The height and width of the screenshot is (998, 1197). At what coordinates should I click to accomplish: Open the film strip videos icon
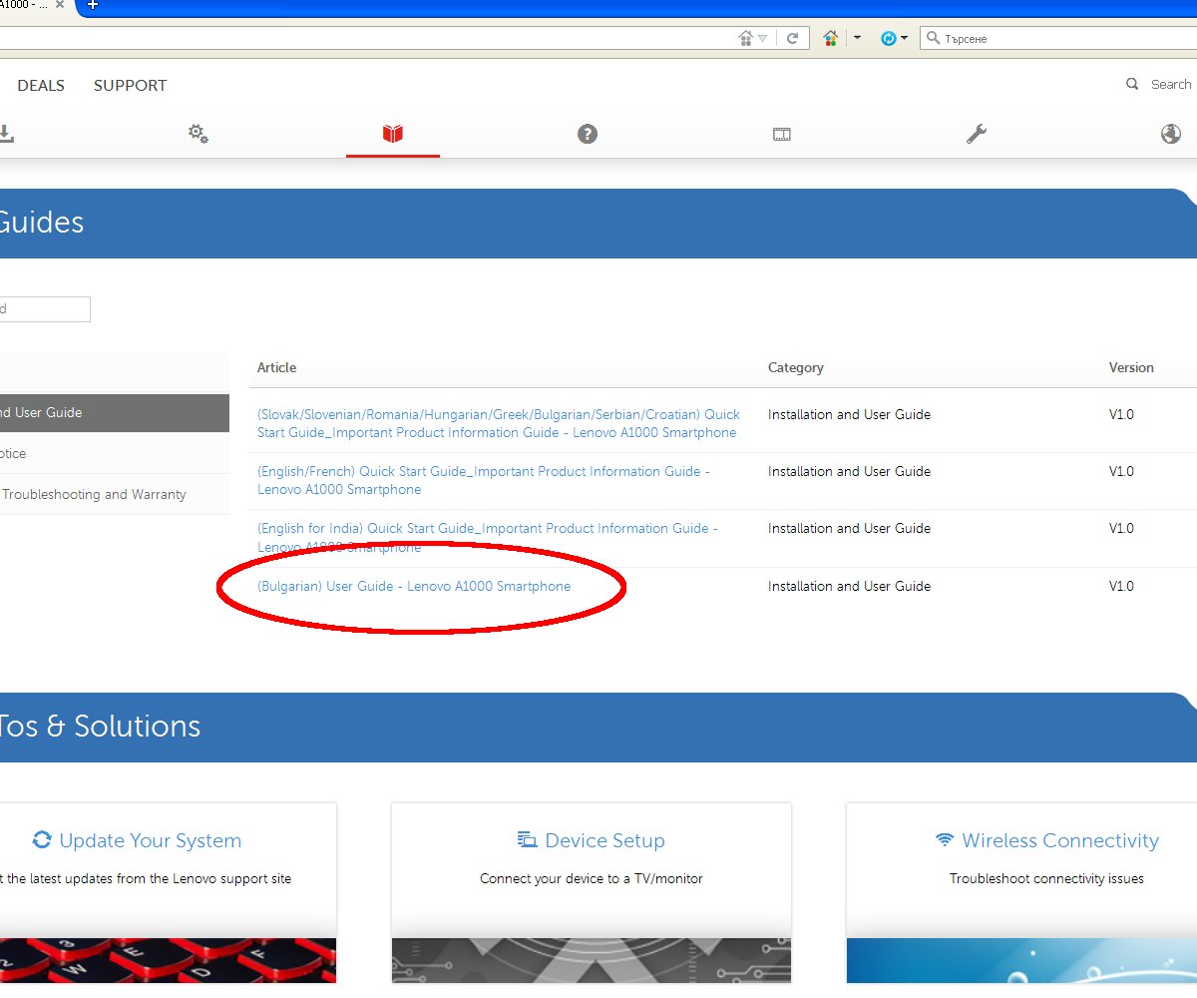pos(782,134)
